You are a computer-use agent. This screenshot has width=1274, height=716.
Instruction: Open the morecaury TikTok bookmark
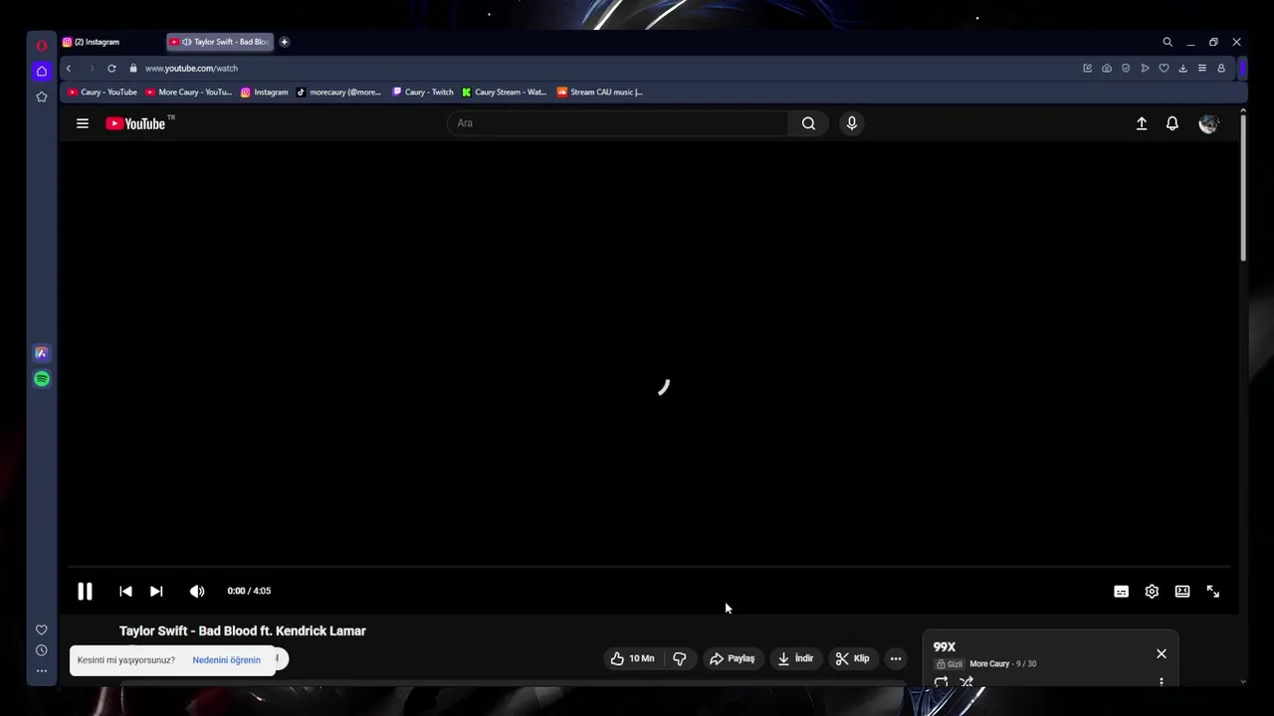click(338, 92)
